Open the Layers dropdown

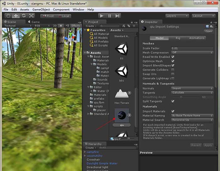(176, 16)
